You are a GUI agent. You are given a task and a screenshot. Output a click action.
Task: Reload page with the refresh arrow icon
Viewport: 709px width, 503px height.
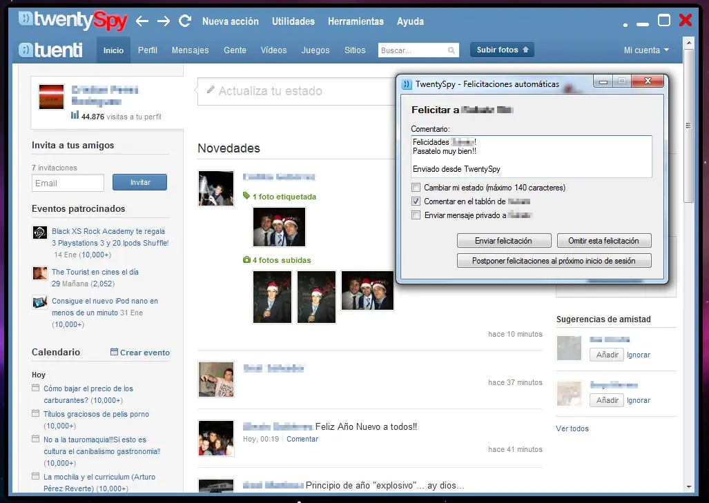[x=185, y=20]
